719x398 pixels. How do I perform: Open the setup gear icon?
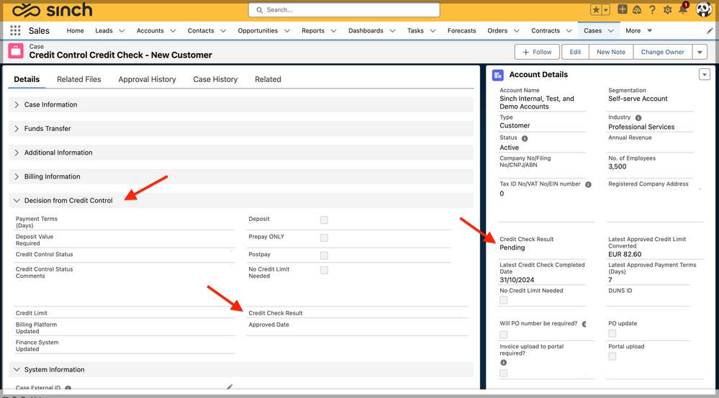click(668, 9)
